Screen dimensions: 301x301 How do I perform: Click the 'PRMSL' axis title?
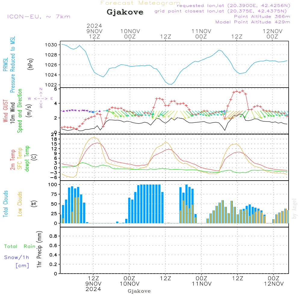click(5, 64)
